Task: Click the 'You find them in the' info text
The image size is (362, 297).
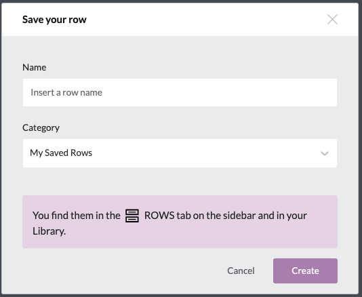Action: coord(77,216)
